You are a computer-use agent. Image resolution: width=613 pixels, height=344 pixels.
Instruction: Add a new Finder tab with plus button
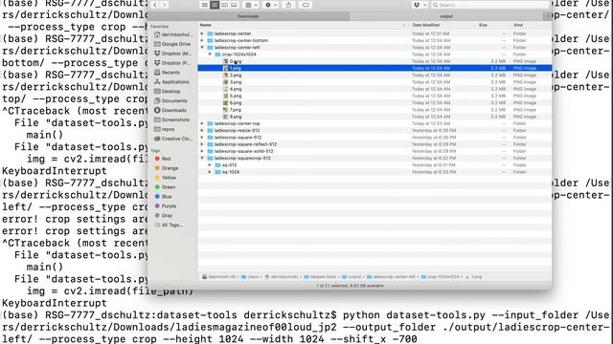tap(547, 16)
